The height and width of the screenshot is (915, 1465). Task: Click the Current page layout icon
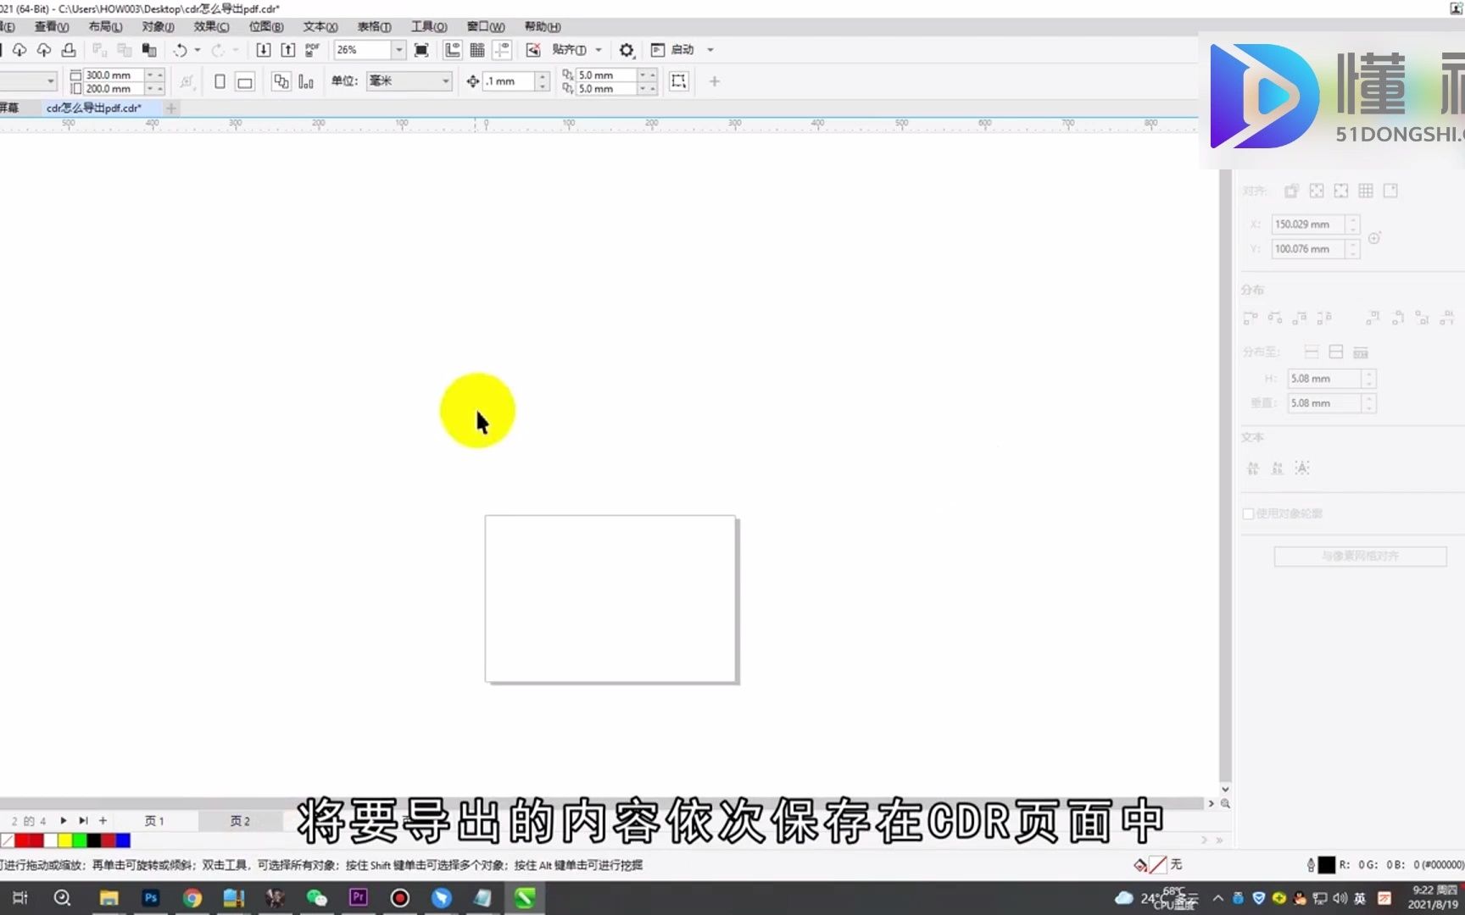pyautogui.click(x=306, y=81)
